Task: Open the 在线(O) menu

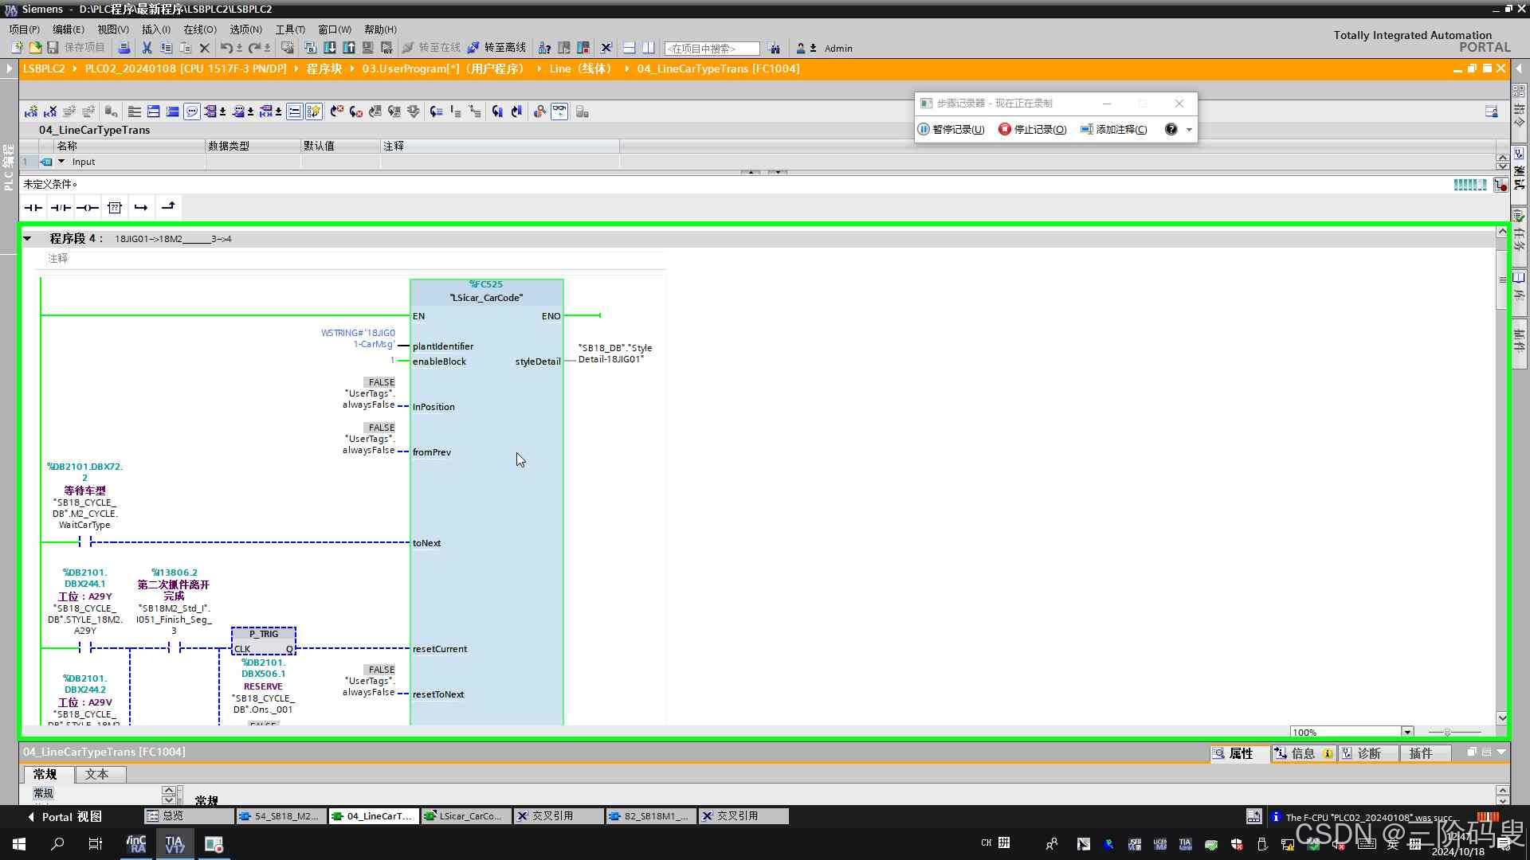Action: pyautogui.click(x=199, y=29)
